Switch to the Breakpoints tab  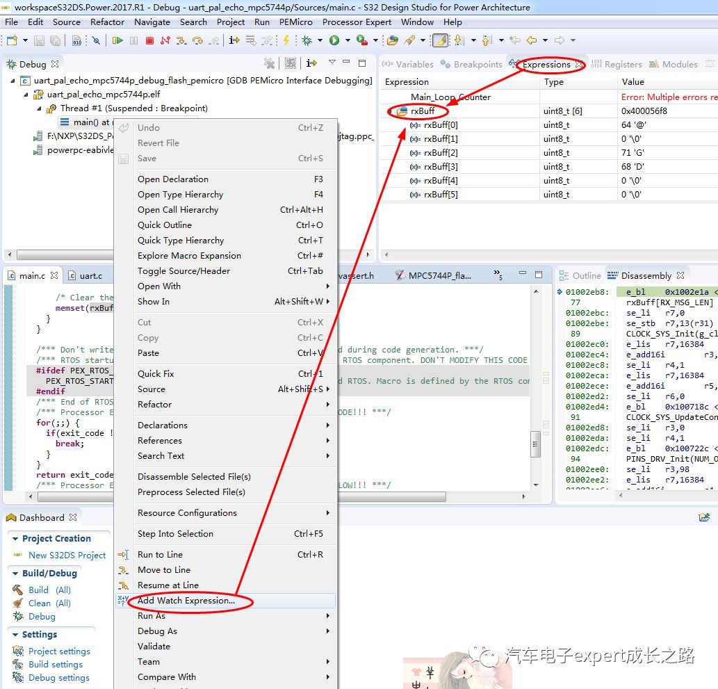(x=472, y=64)
